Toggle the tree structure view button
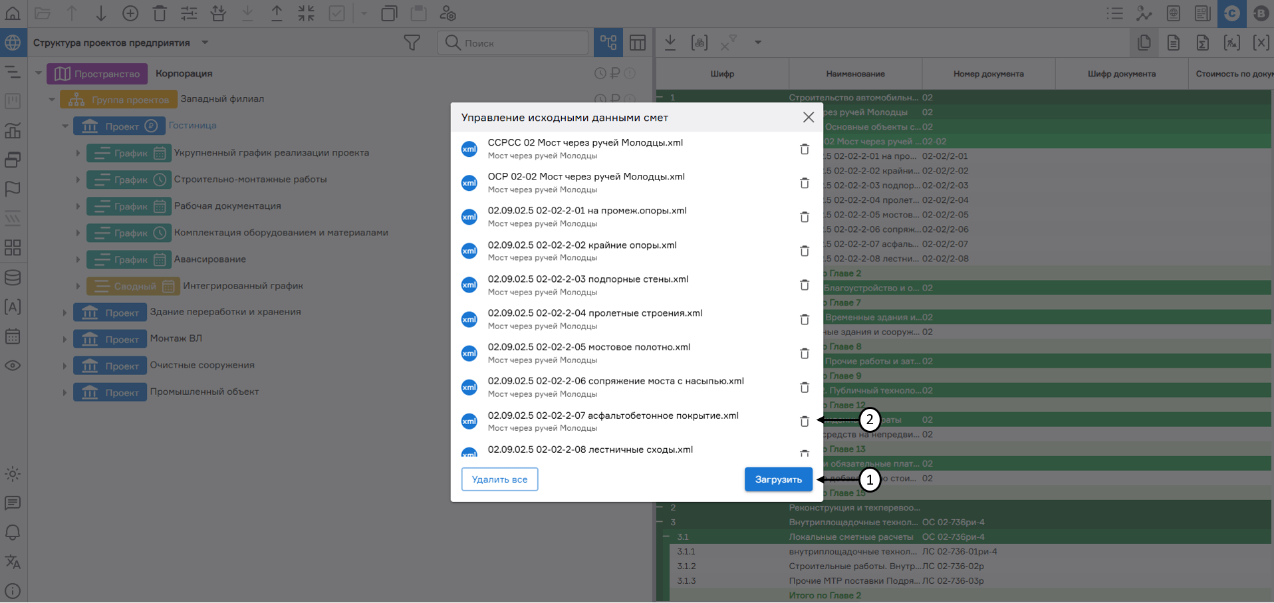The width and height of the screenshot is (1274, 603). coord(608,43)
